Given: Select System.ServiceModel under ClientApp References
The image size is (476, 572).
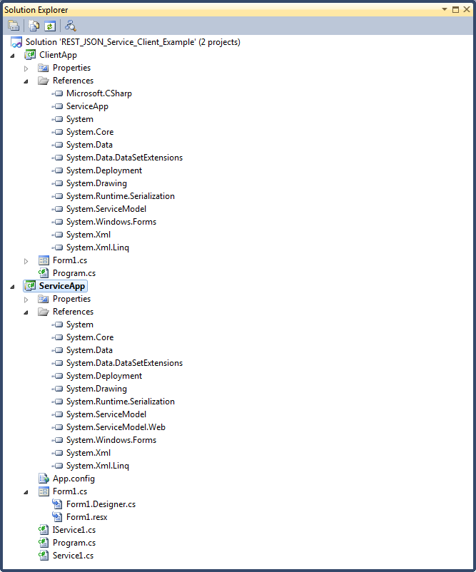Looking at the screenshot, I should click(106, 209).
